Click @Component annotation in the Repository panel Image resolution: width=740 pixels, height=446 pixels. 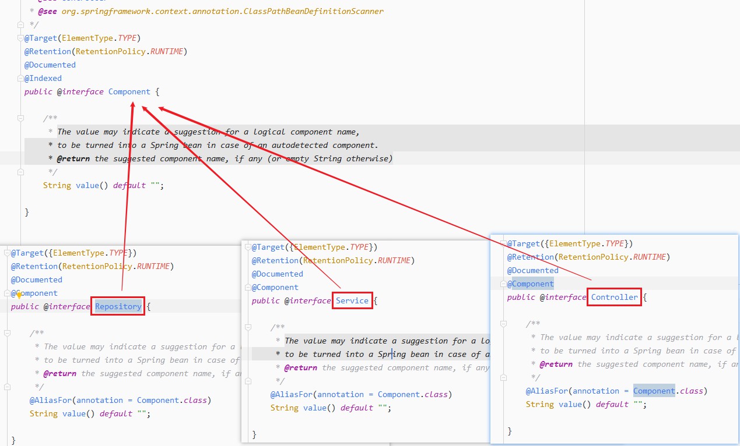point(34,293)
